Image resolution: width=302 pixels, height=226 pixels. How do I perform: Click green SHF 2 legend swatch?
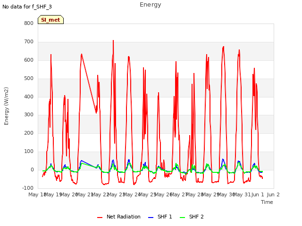point(182,218)
